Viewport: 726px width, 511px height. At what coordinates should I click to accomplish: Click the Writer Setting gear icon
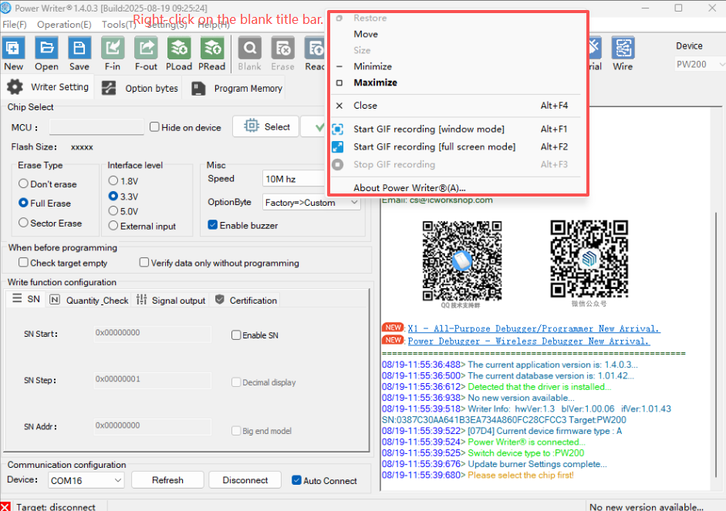(x=15, y=87)
